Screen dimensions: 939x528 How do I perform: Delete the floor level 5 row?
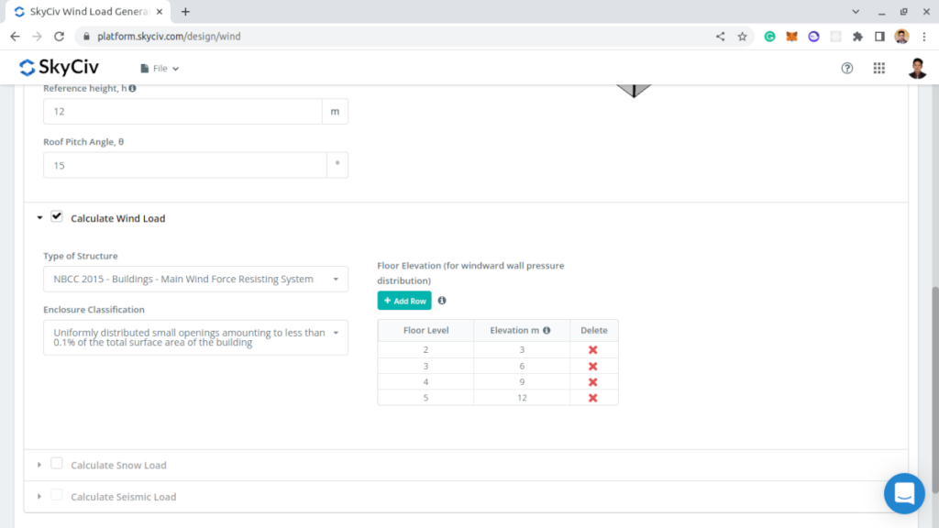592,398
